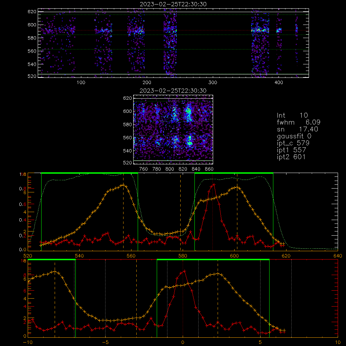
Task: Click x-axis label 640 under the third profile plot
Action: 338,256
